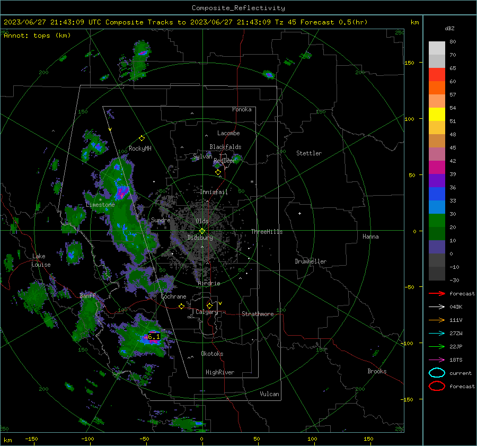Click the cyan 'current' ellipse legend icon
This screenshot has width=477, height=446.
[437, 373]
